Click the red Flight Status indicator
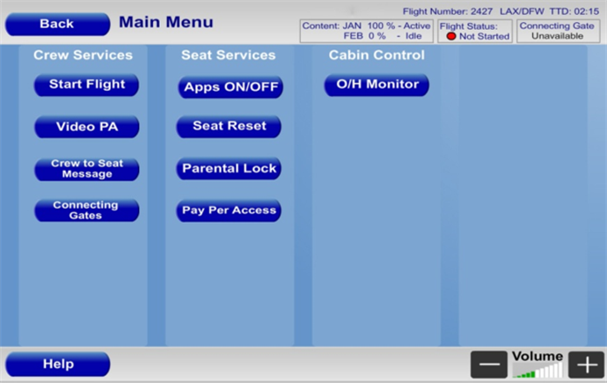This screenshot has width=607, height=383. pyautogui.click(x=451, y=36)
